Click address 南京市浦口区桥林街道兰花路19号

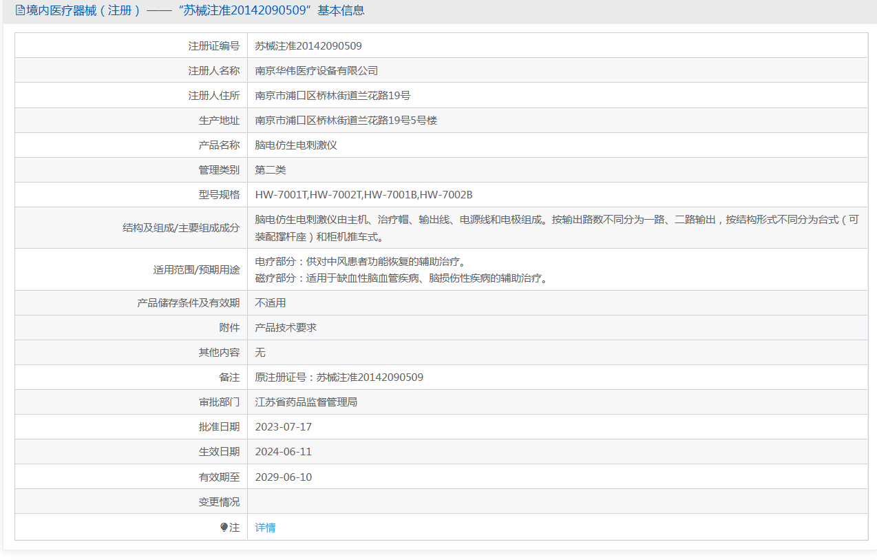click(333, 96)
